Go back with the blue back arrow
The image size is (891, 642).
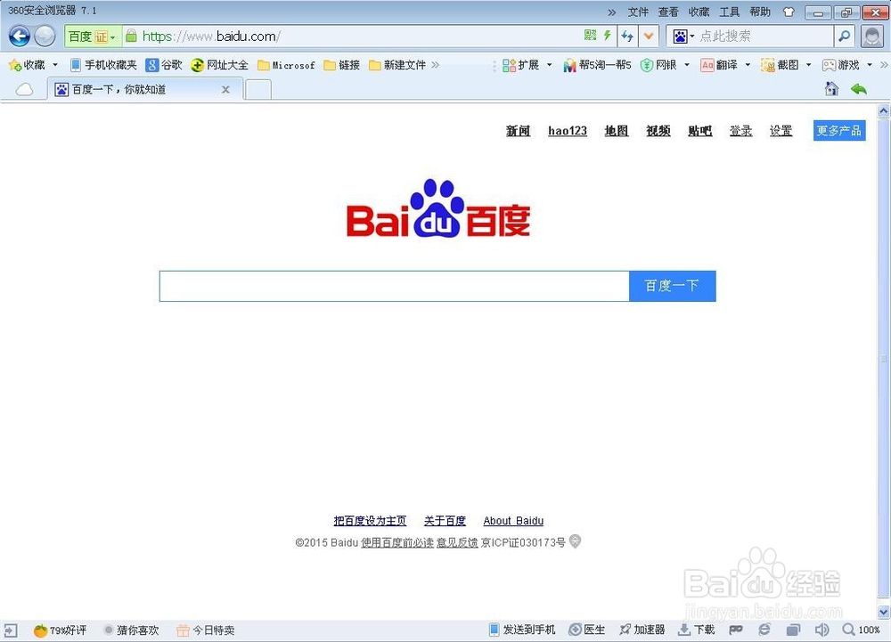coord(20,37)
